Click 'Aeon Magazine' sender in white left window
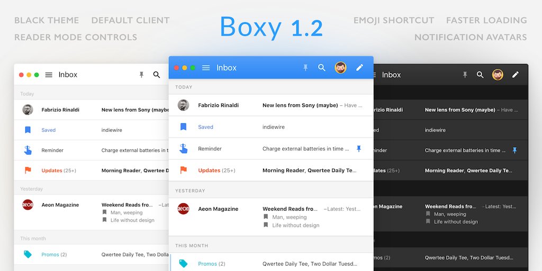The width and height of the screenshot is (542, 271). (60, 205)
